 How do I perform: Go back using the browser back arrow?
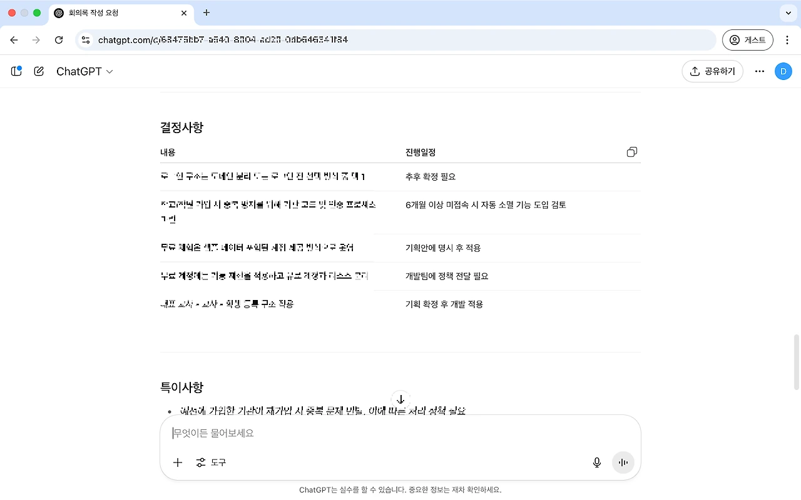tap(14, 39)
